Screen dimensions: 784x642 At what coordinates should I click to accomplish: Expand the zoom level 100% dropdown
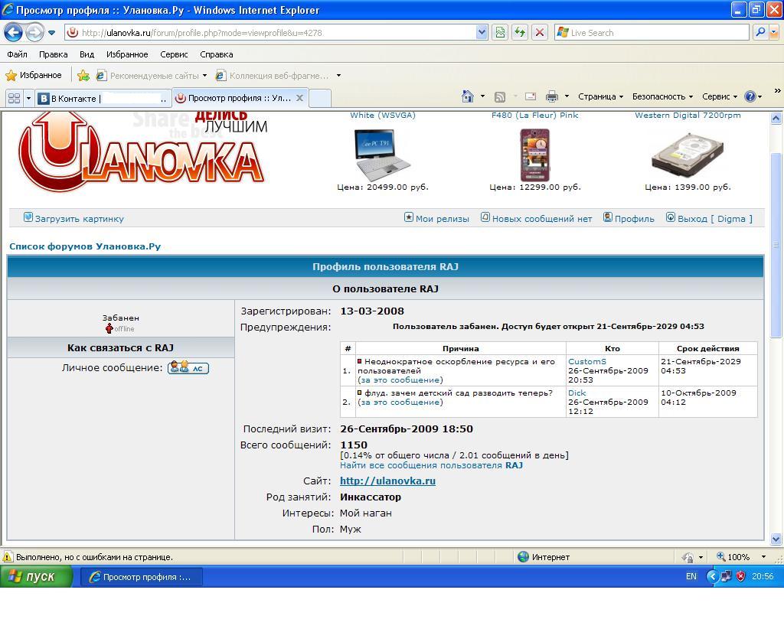[x=763, y=557]
